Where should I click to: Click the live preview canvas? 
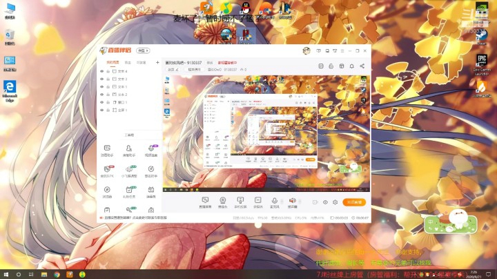(x=266, y=133)
